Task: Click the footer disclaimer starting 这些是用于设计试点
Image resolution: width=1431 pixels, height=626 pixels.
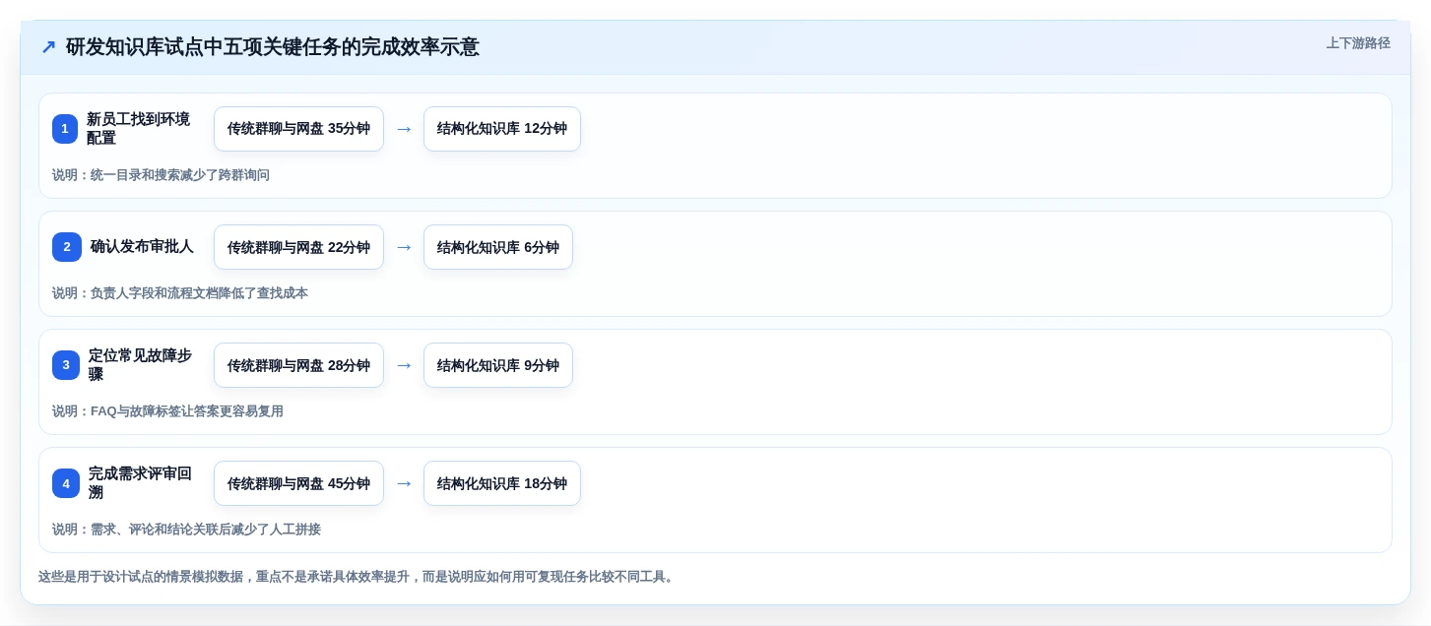Action: 358,577
